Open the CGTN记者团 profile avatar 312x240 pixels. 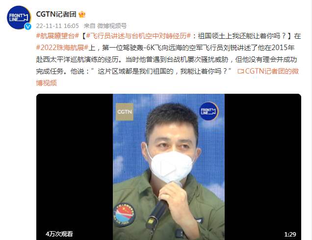click(x=19, y=18)
